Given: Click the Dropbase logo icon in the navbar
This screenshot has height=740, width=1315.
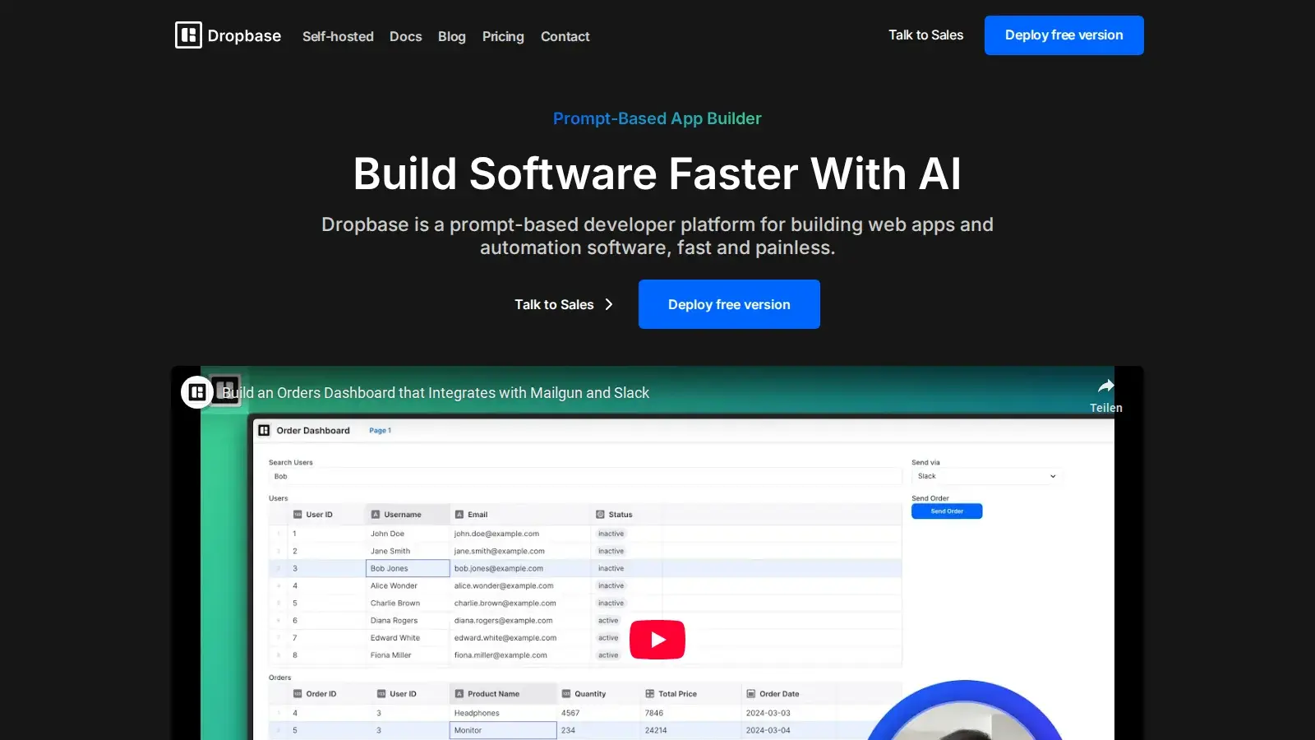Looking at the screenshot, I should (189, 35).
